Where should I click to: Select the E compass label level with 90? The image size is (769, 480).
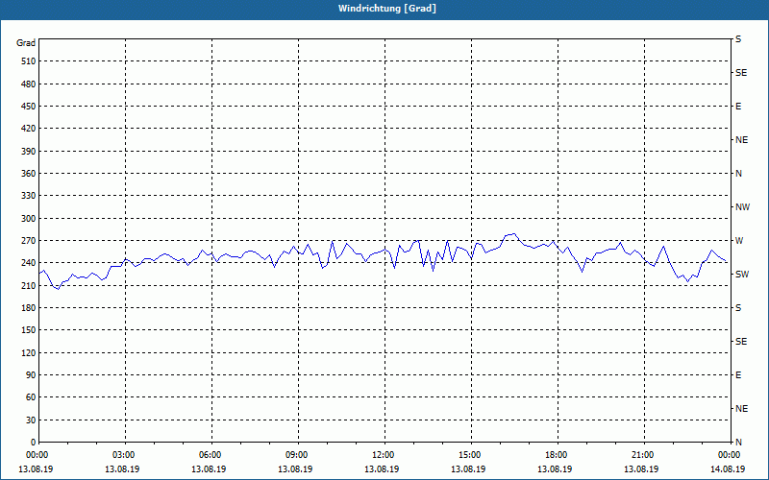(x=738, y=375)
